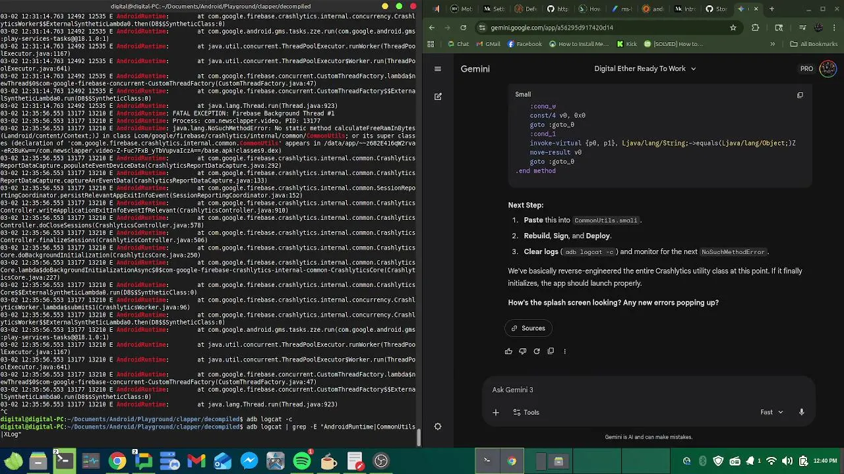Open Chrome media controls icon
The width and height of the screenshot is (844, 474).
pyautogui.click(x=802, y=28)
